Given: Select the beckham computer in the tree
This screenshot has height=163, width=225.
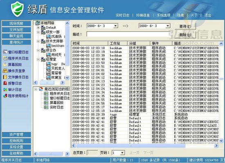Looking at the screenshot, I should [x=55, y=46].
